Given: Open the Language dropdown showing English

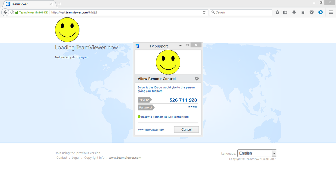Looking at the screenshot, I should (257, 153).
